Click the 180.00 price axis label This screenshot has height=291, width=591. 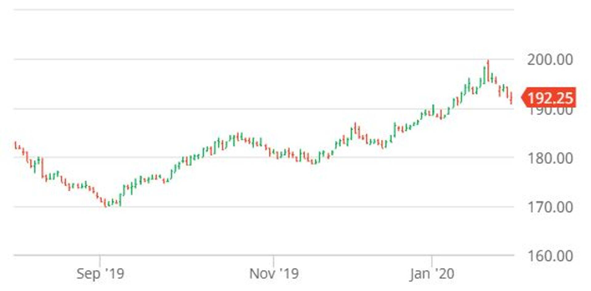point(550,158)
